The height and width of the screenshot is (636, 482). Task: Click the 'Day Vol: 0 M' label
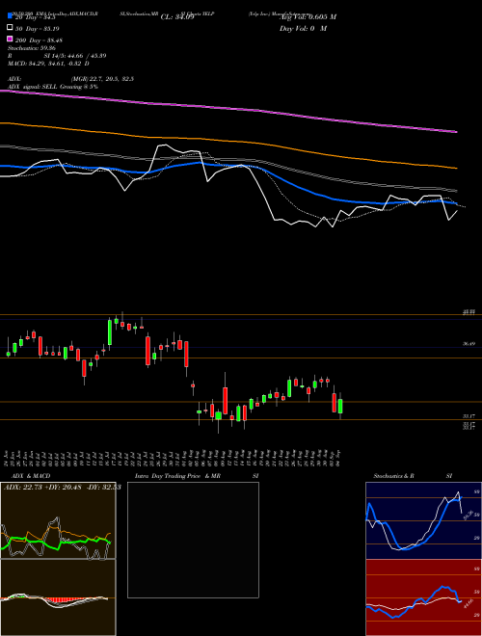tap(303, 28)
